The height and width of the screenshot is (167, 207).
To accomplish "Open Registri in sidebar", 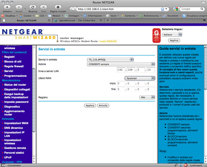I will (9, 57).
